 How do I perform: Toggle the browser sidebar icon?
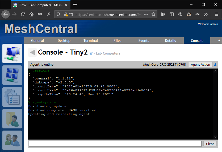click(x=172, y=14)
